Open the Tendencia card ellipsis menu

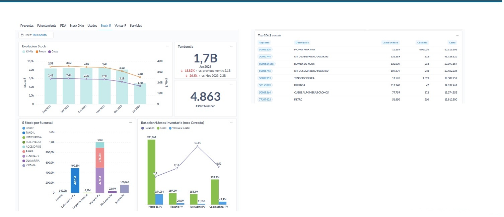pos(231,46)
